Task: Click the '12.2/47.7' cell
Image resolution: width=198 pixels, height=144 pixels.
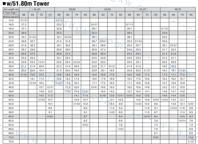Action: [x=50, y=87]
